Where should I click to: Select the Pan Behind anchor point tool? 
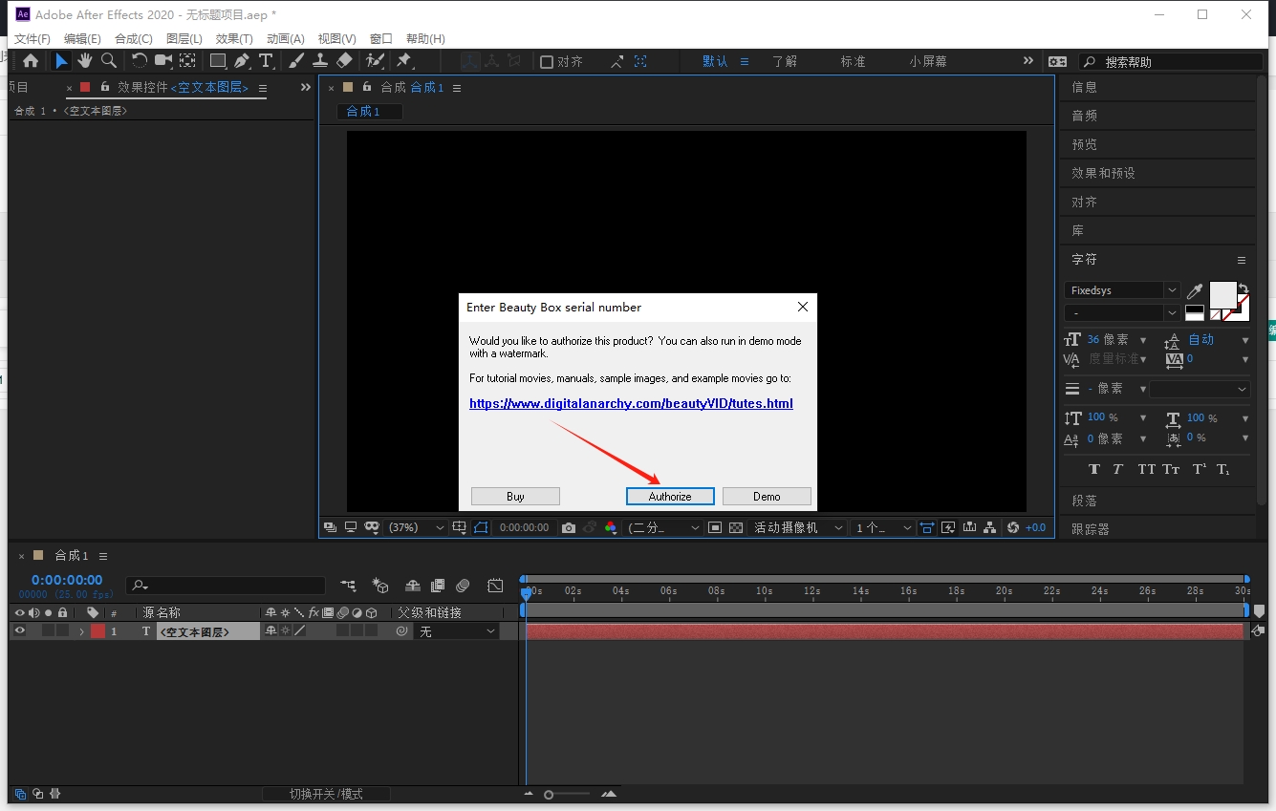click(x=187, y=61)
